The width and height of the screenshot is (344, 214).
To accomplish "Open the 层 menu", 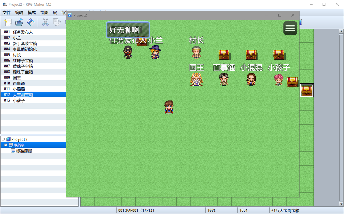I will click(x=55, y=13).
